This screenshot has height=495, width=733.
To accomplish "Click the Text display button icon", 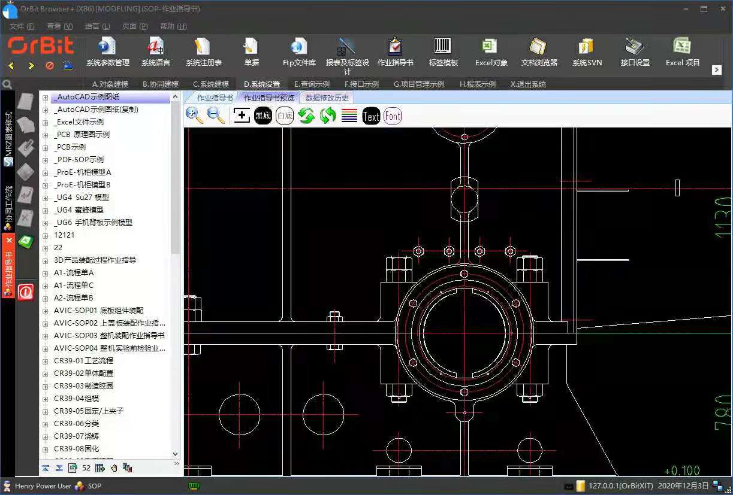I will click(x=371, y=116).
